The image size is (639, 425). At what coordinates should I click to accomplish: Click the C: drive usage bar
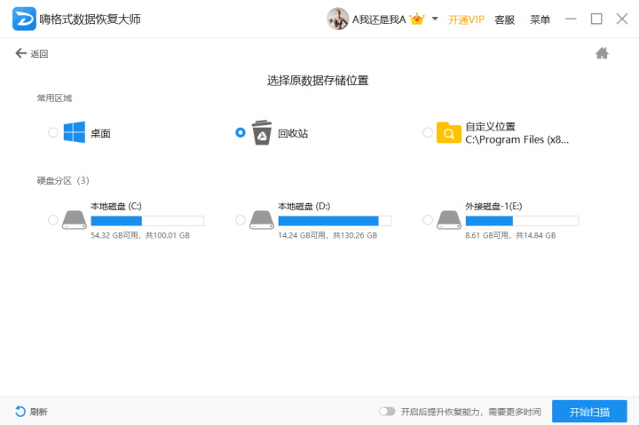[147, 221]
